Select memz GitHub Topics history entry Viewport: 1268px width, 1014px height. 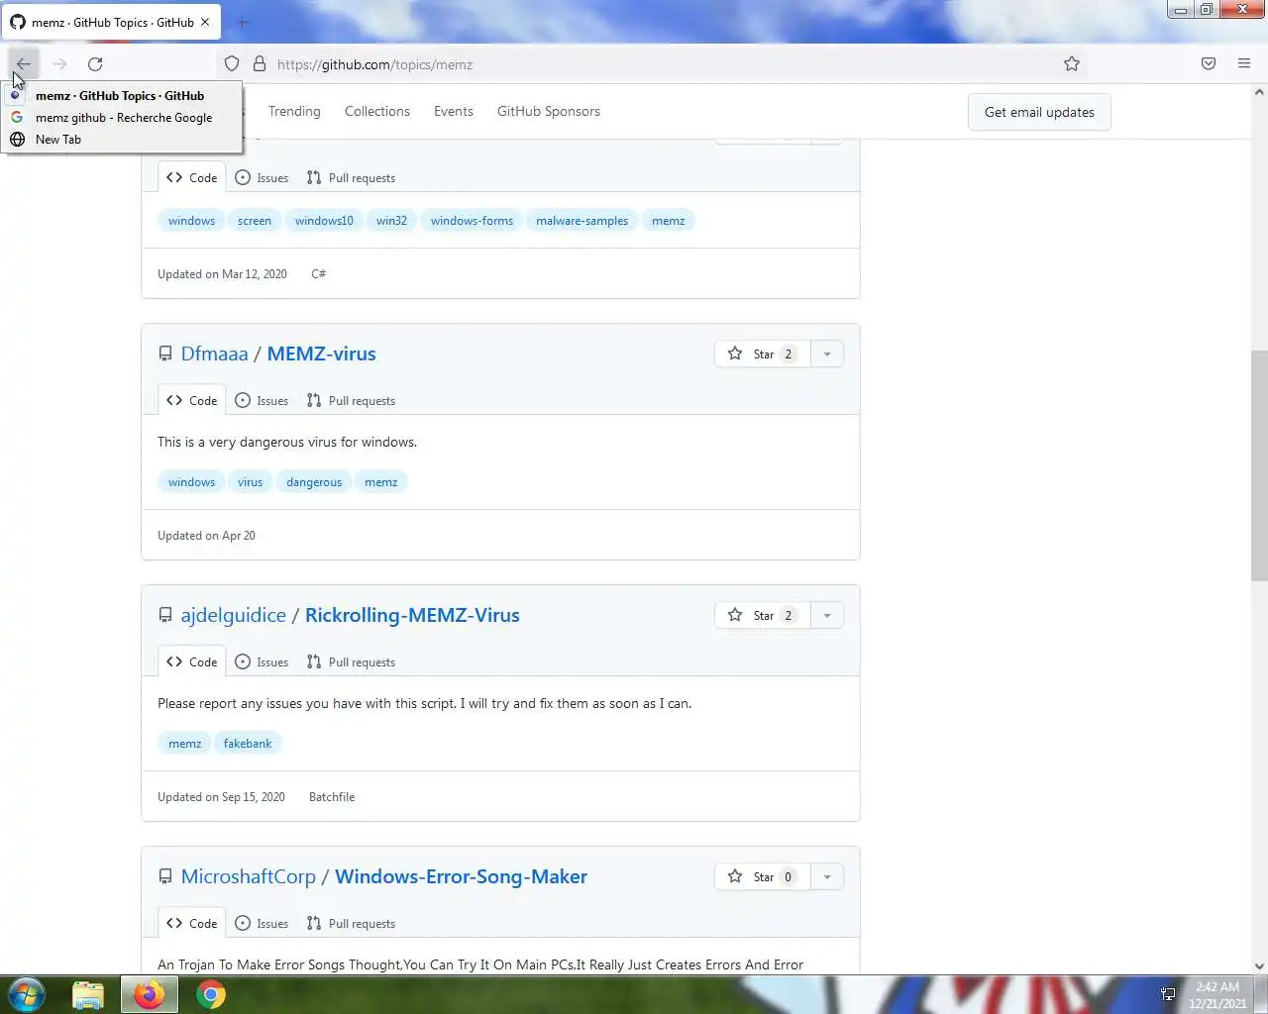point(120,96)
